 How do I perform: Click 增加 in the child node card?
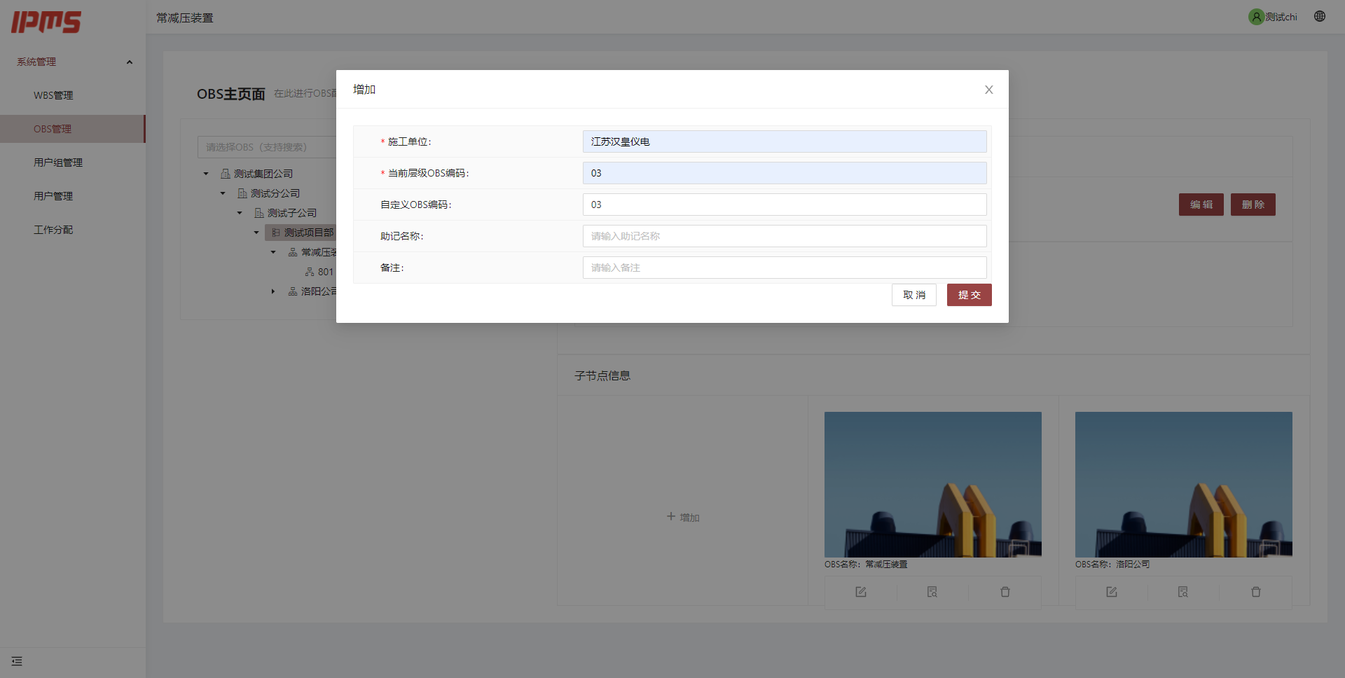683,517
